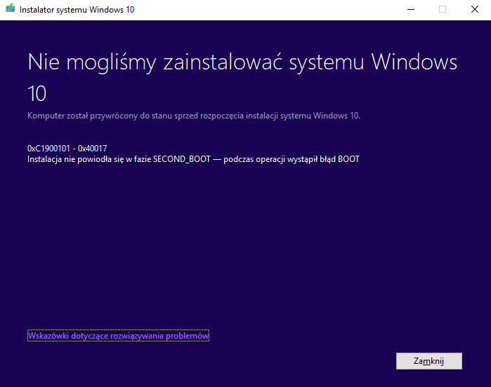Click the 'Komputer został przywrócony' message
491x387 pixels.
point(194,116)
